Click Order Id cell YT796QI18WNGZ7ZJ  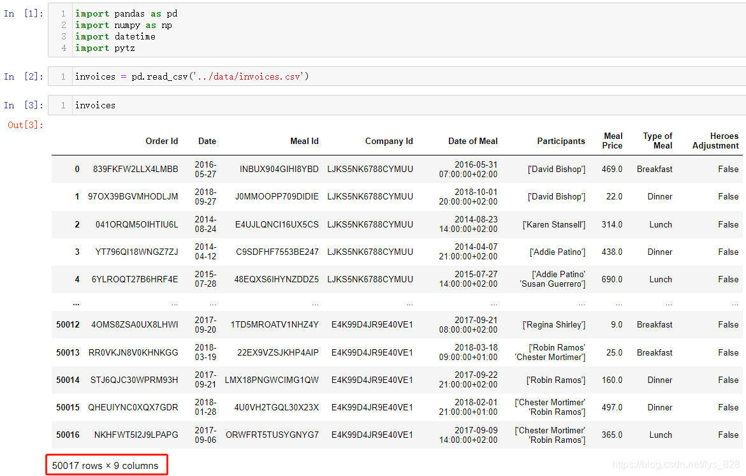coord(137,252)
